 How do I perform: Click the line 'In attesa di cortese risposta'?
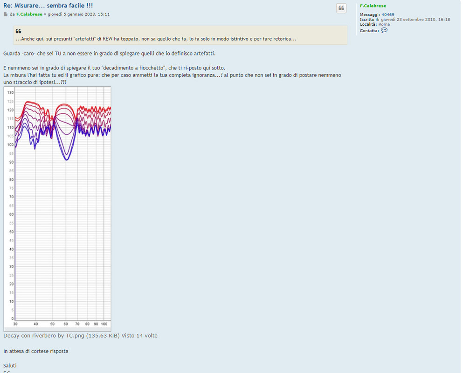click(x=36, y=351)
